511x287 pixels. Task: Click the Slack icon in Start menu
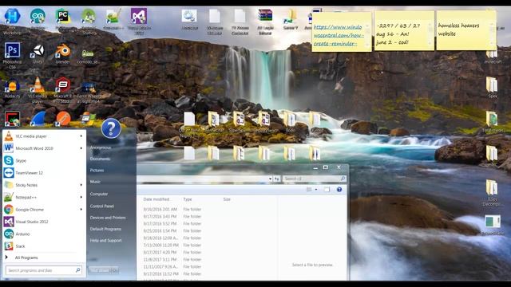(x=9, y=246)
